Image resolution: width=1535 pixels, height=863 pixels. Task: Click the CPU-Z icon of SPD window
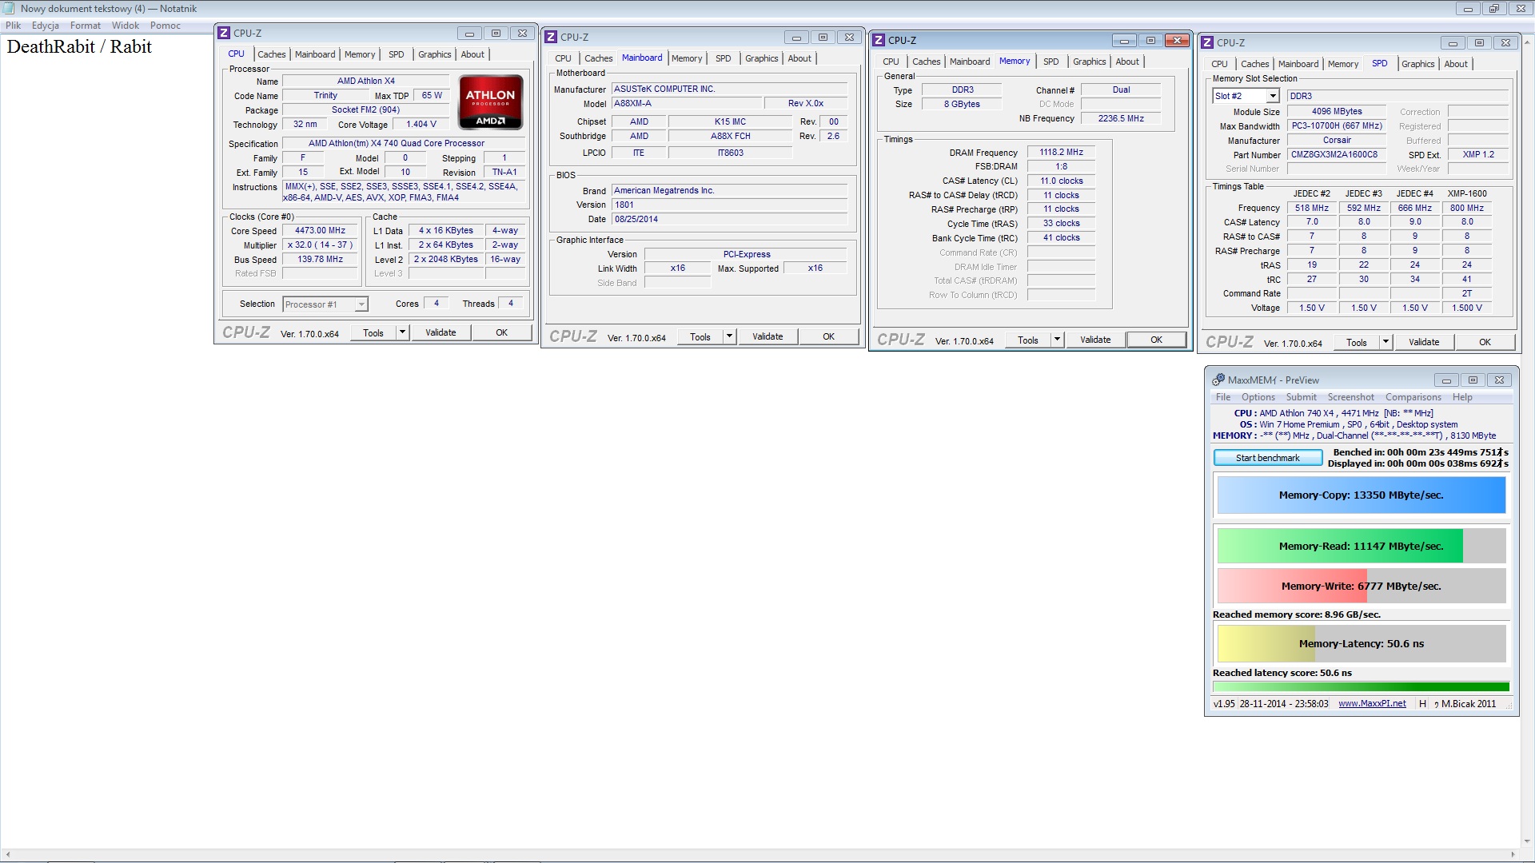1207,42
